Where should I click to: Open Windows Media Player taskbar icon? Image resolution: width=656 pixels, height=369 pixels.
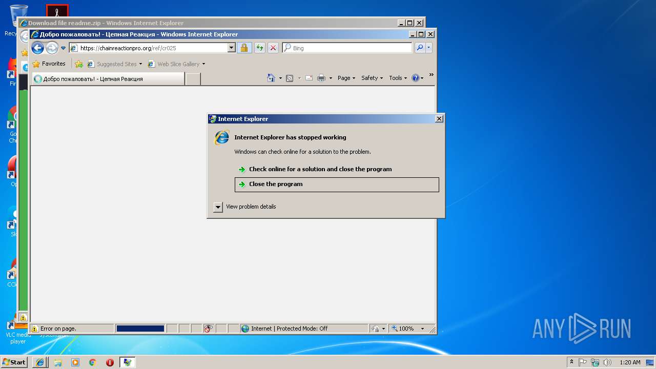click(x=75, y=362)
